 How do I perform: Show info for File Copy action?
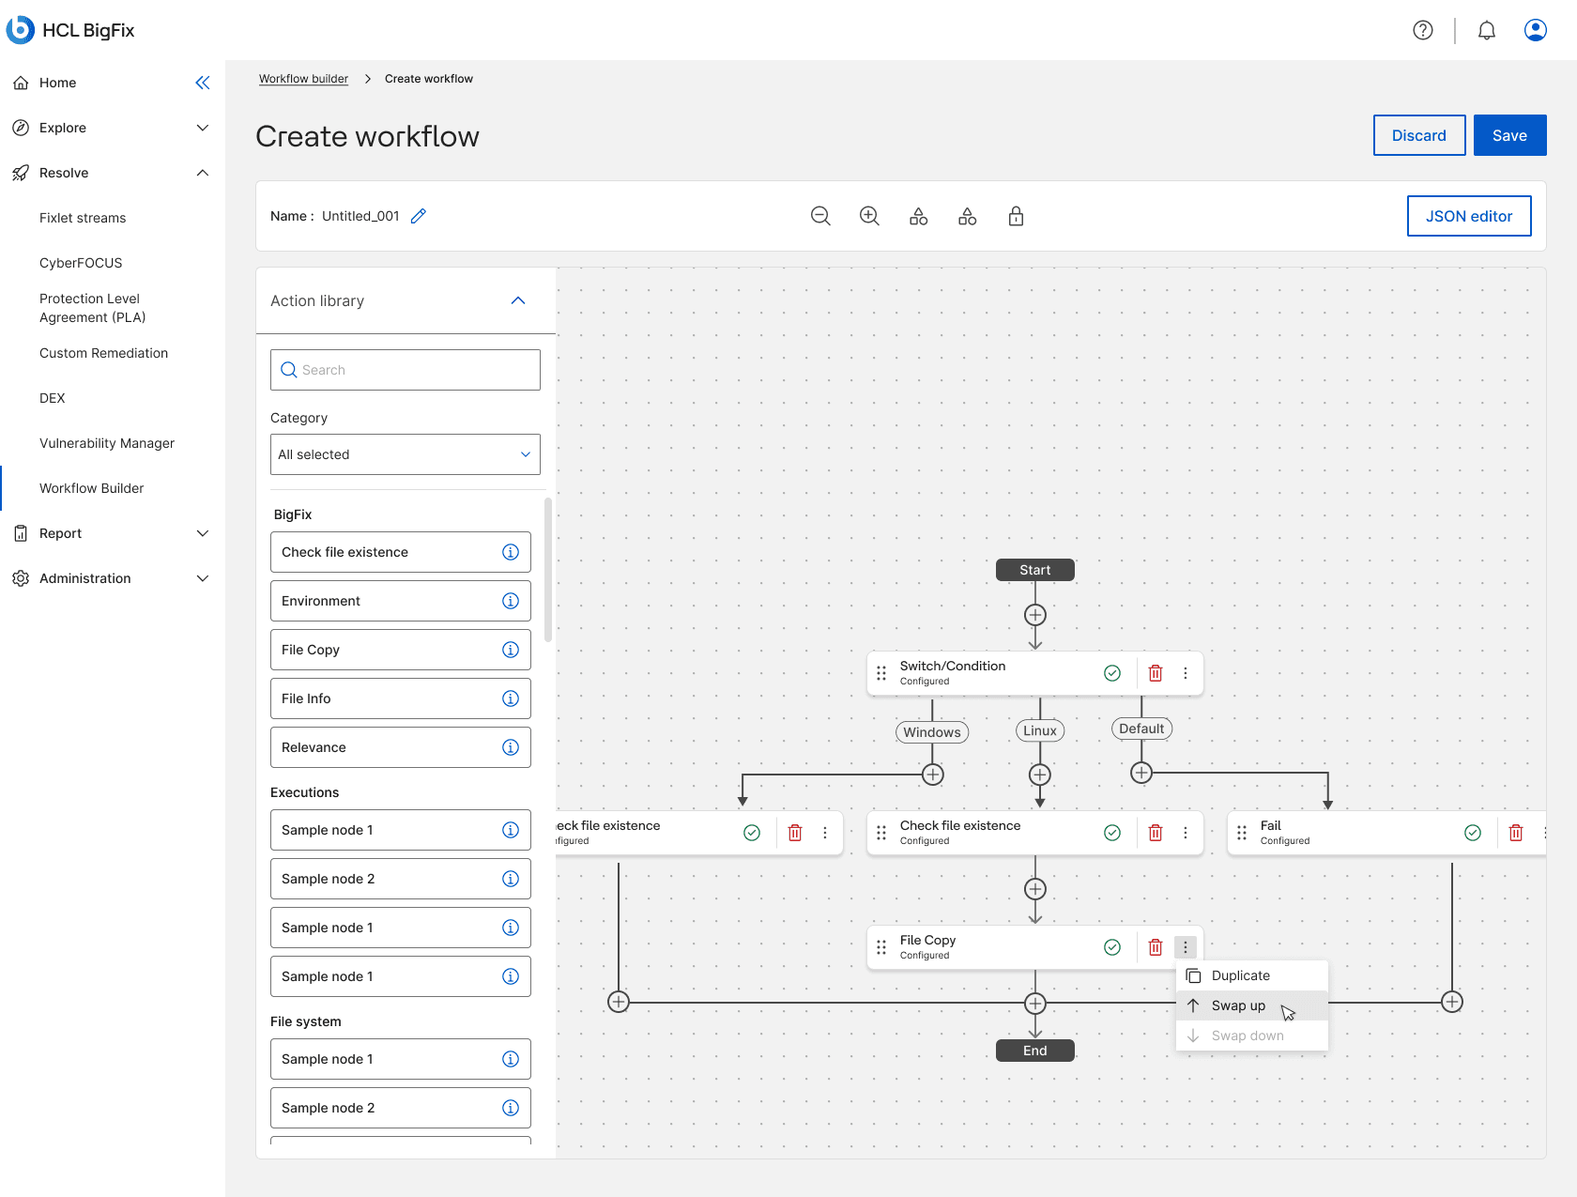[511, 650]
